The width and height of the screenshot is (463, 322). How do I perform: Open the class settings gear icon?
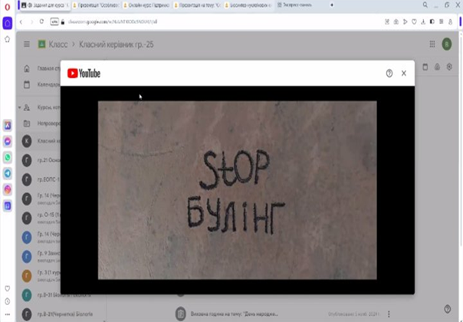449,67
